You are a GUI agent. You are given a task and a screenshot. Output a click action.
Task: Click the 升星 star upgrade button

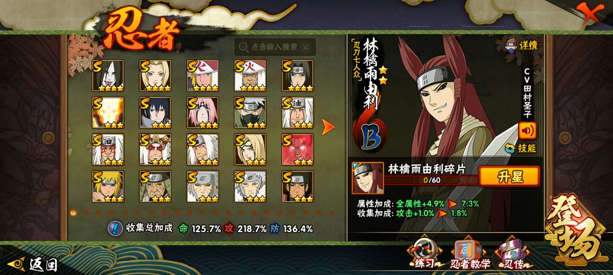pos(509,176)
